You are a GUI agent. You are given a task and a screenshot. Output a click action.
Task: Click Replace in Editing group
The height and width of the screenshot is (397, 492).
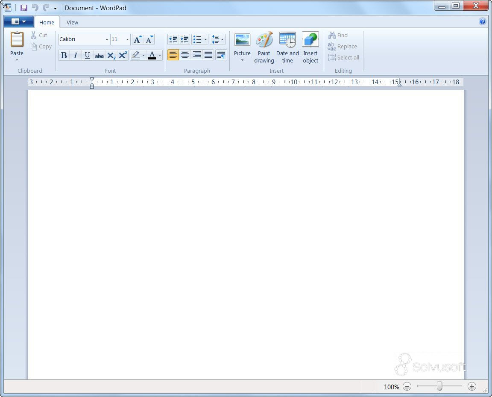[343, 47]
